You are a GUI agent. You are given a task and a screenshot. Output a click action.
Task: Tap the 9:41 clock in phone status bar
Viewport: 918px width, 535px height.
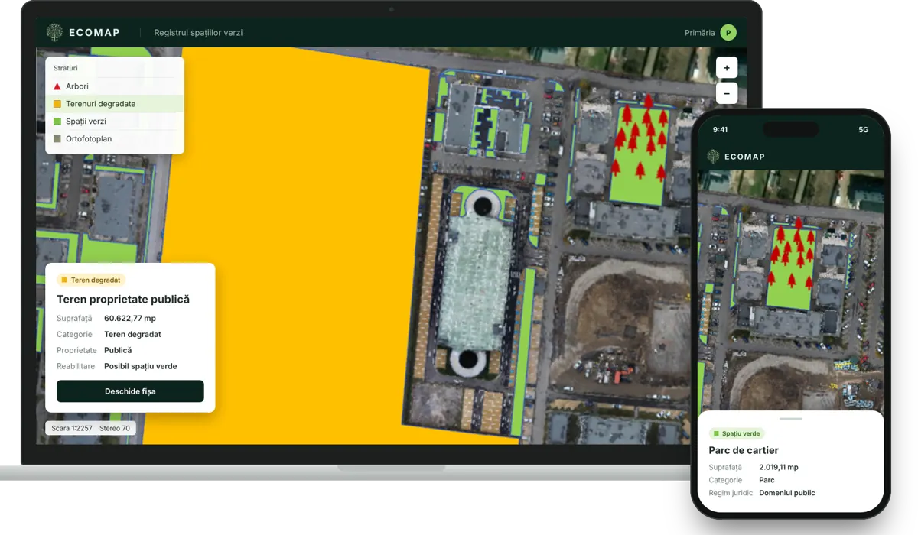pos(721,130)
